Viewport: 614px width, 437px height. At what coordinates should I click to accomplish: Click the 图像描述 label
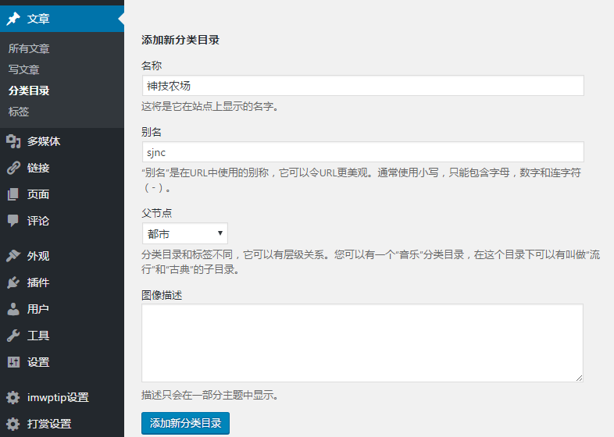[x=162, y=295]
